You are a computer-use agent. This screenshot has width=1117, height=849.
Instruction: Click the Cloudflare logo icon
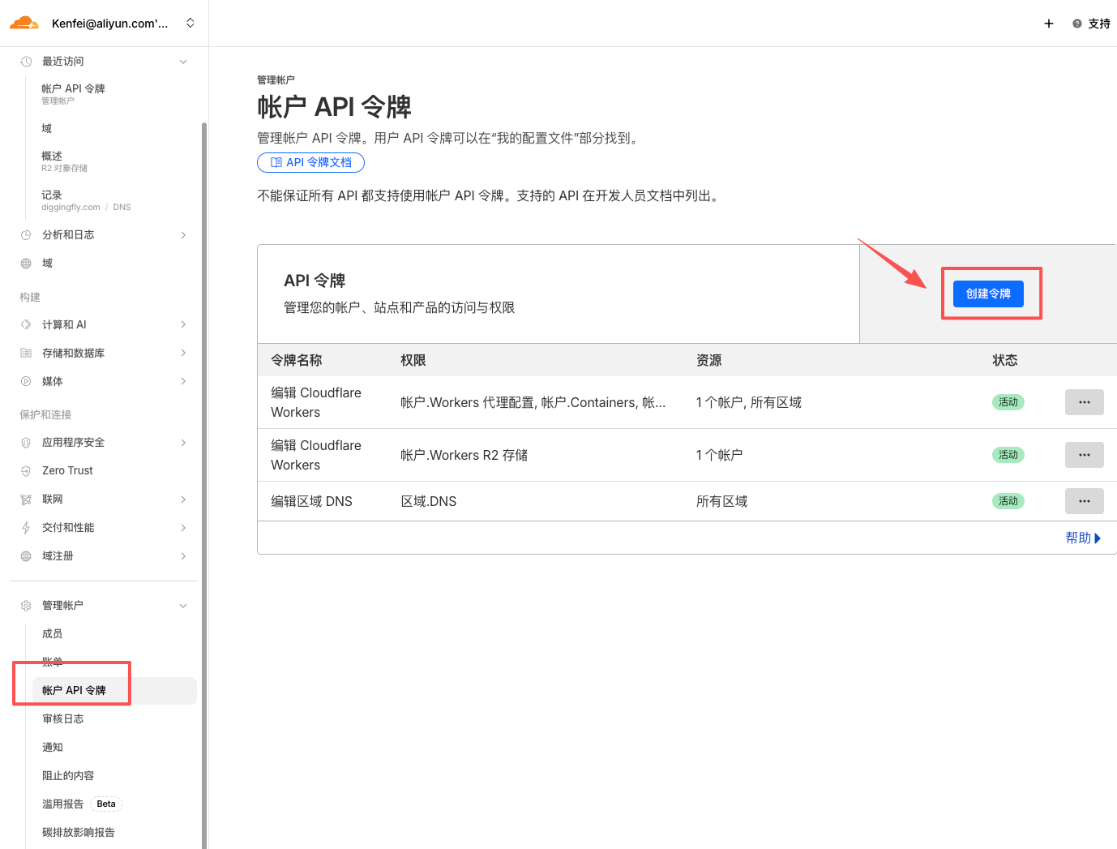pos(24,23)
